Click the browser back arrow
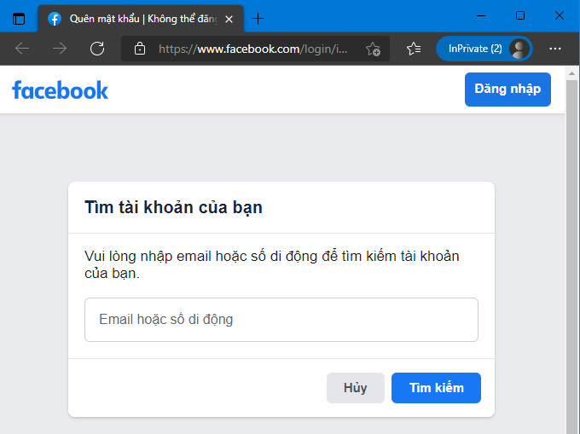Image resolution: width=580 pixels, height=434 pixels. click(x=22, y=49)
